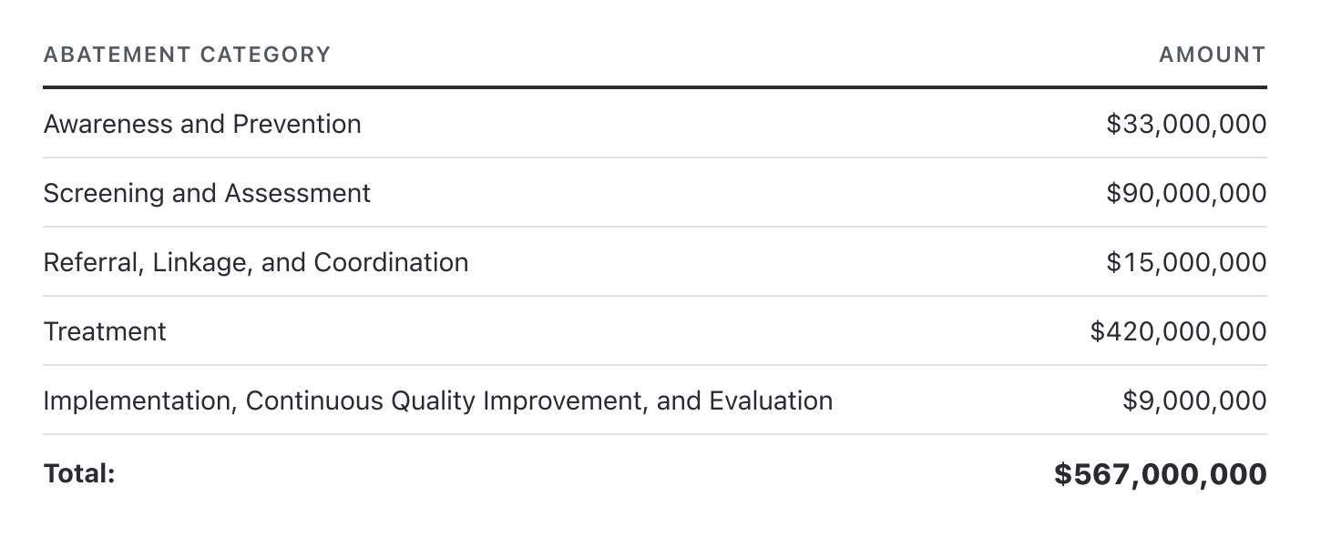Click the bold Total: label

[x=79, y=473]
